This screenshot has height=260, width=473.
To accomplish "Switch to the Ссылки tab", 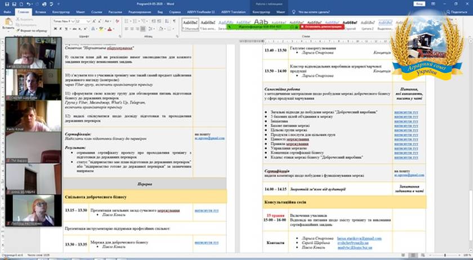I will pyautogui.click(x=96, y=12).
